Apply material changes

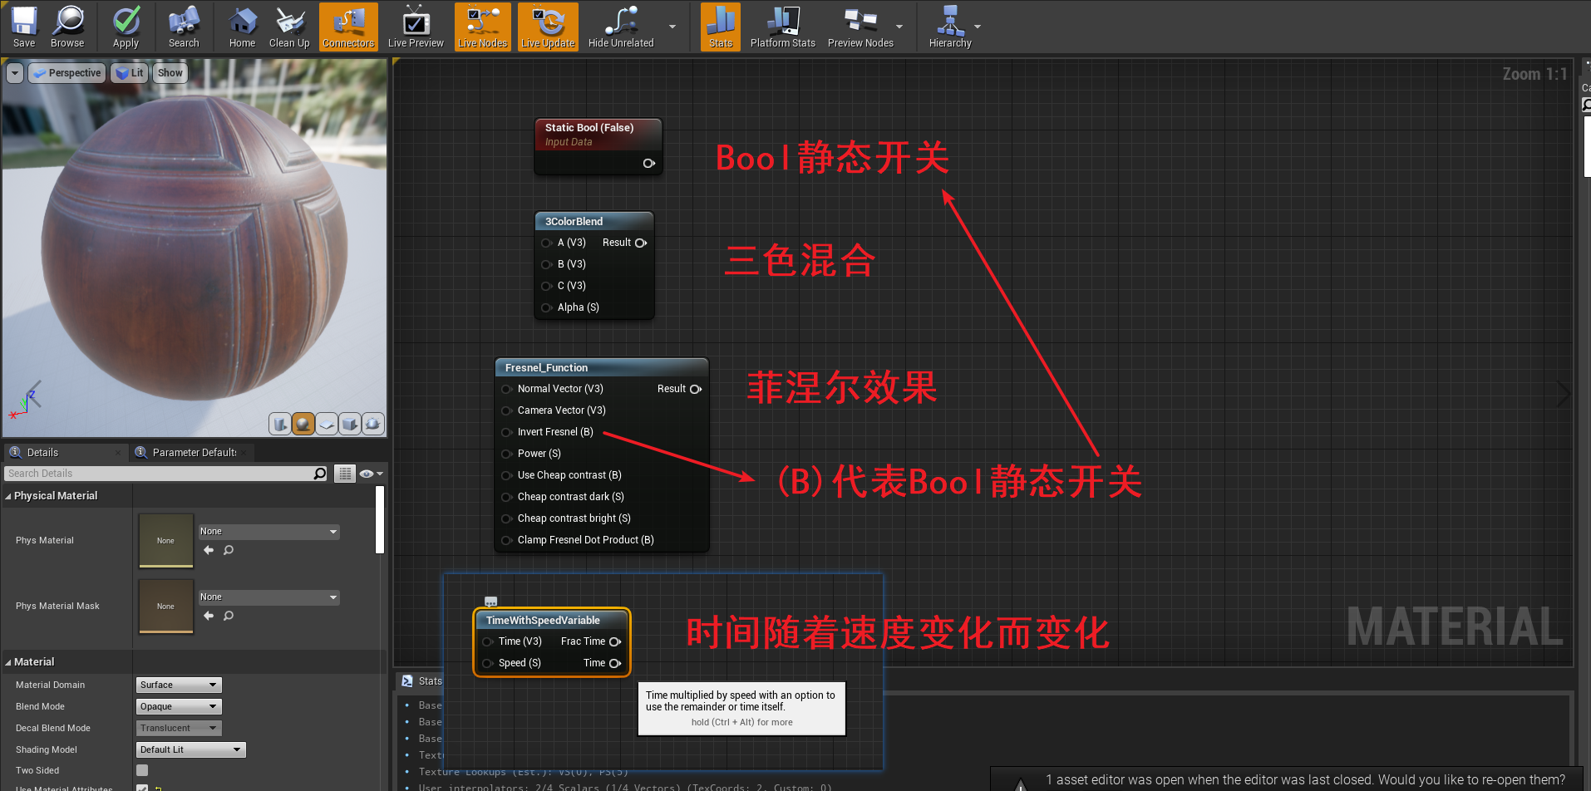(126, 26)
